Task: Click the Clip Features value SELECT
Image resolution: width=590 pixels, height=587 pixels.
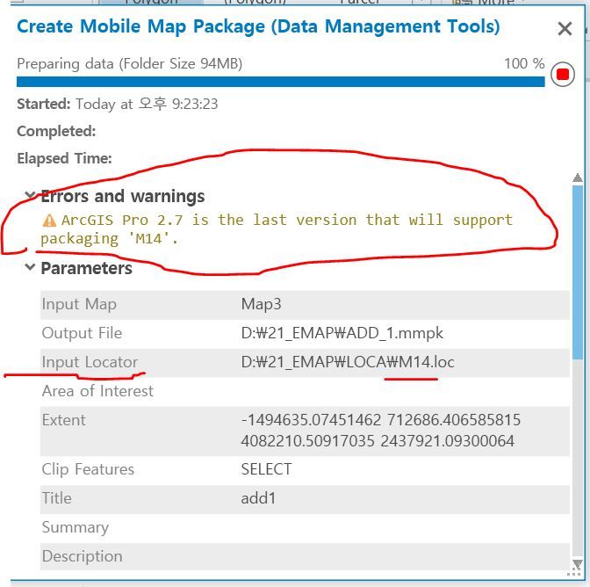Action: 266,469
